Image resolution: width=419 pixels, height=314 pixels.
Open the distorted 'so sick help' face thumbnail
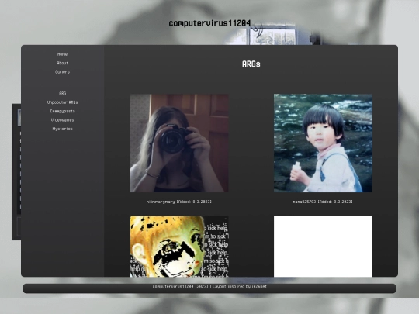click(179, 247)
